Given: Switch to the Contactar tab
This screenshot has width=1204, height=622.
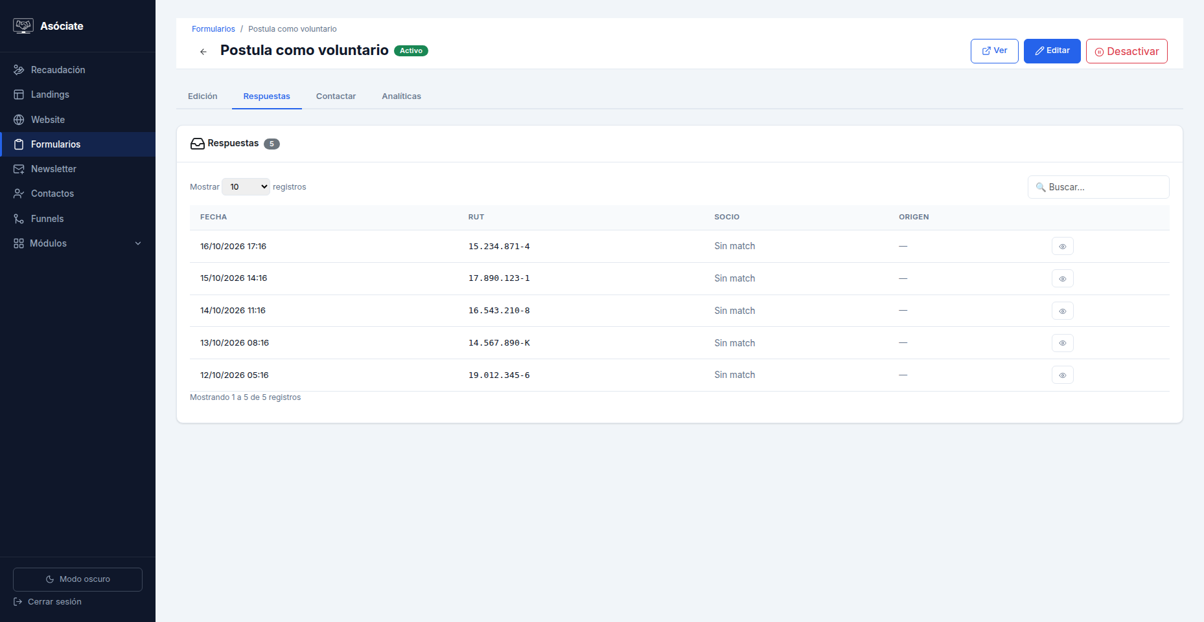Looking at the screenshot, I should point(336,96).
